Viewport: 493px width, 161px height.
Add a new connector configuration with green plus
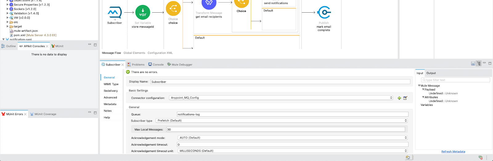[x=399, y=98]
